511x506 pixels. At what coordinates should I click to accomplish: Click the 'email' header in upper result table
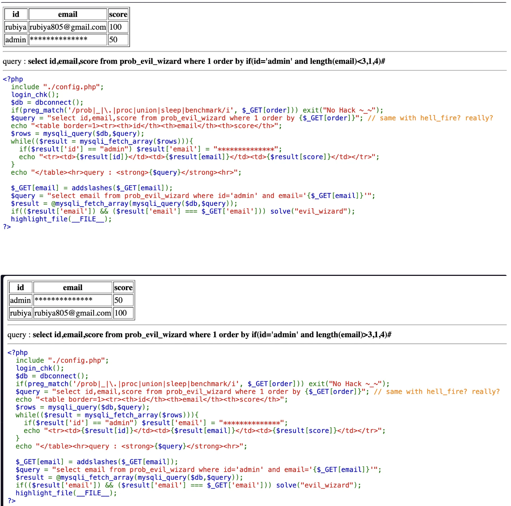tap(68, 14)
